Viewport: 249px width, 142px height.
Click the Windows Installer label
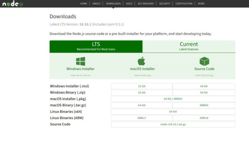pos(80,69)
